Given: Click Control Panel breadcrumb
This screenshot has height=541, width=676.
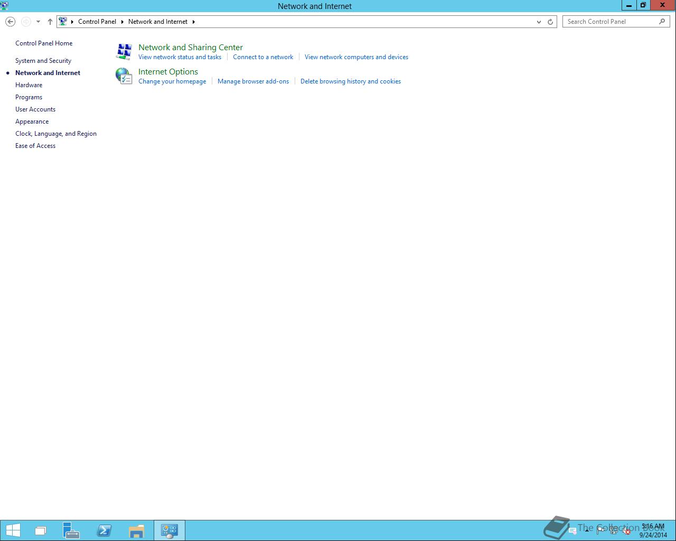Looking at the screenshot, I should pyautogui.click(x=97, y=22).
